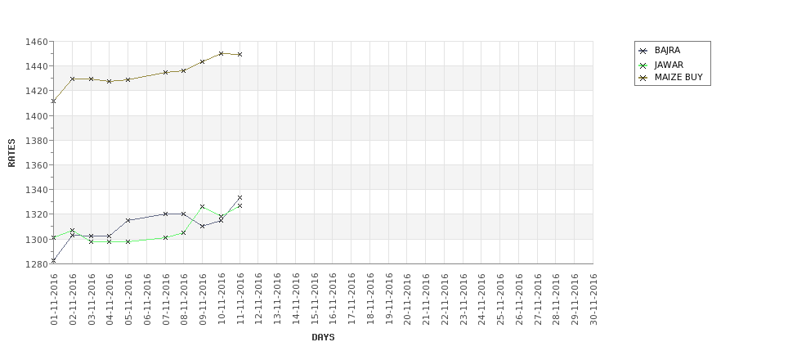Click the 25-11-2016 date label

pyautogui.click(x=500, y=299)
